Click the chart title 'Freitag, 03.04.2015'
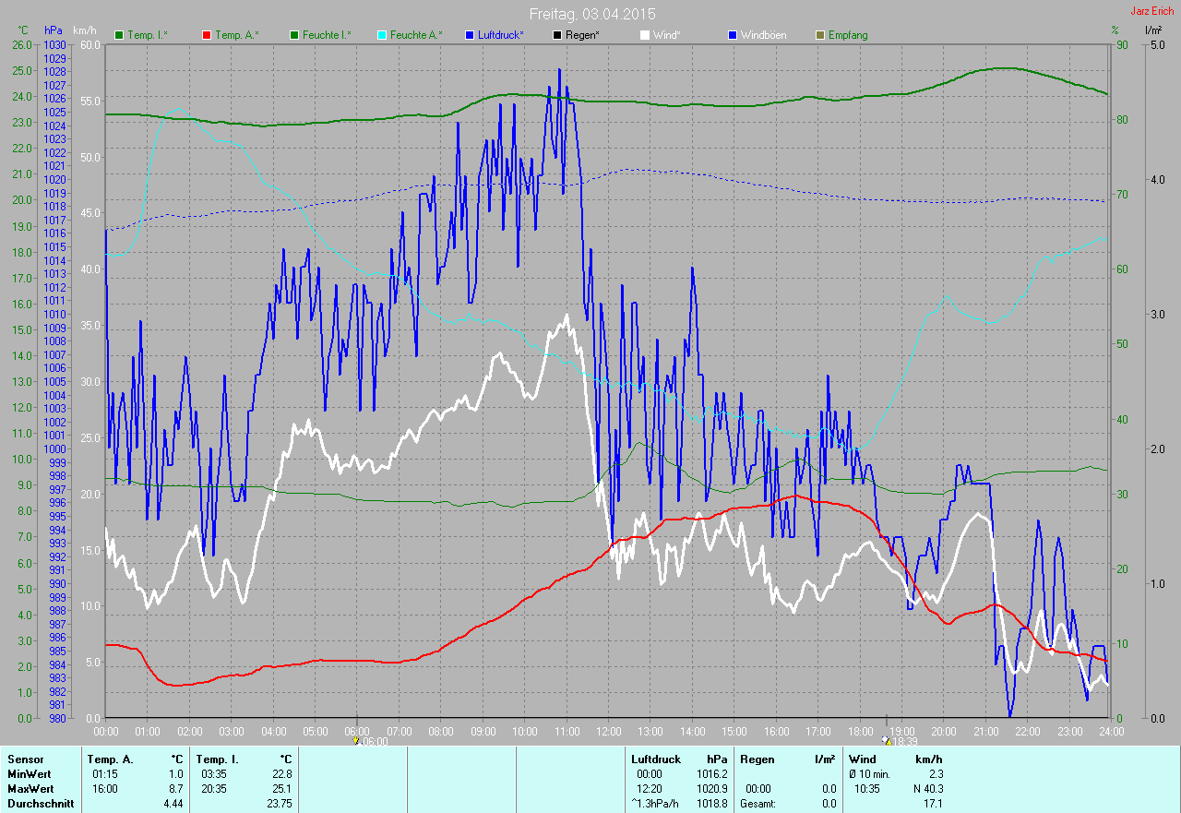 pyautogui.click(x=592, y=14)
